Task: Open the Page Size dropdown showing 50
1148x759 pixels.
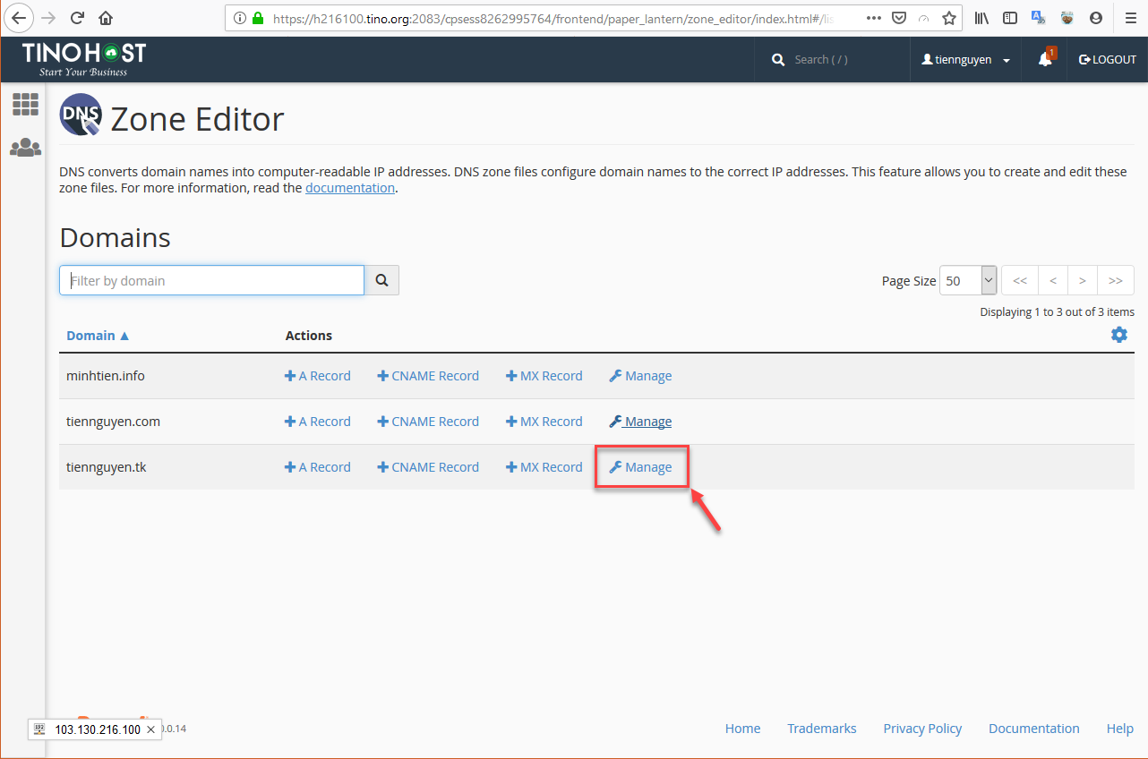Action: click(x=968, y=280)
